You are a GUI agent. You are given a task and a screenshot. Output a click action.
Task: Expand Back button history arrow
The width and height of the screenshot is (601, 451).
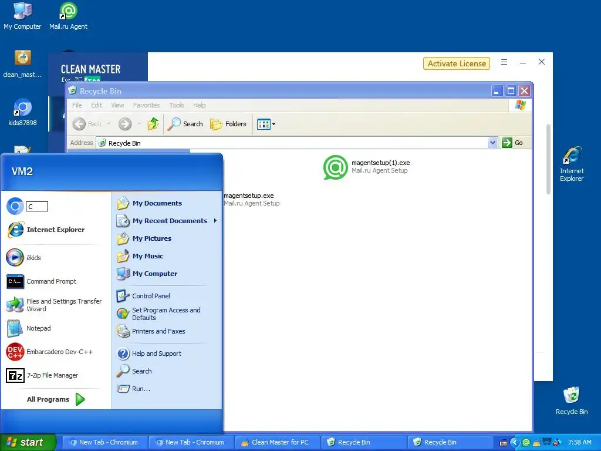(x=109, y=124)
